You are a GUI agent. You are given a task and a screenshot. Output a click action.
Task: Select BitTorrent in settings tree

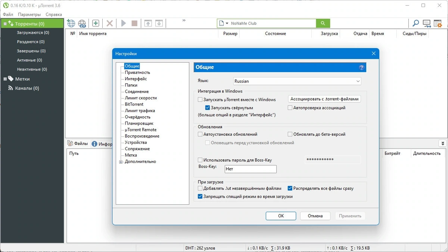(134, 104)
